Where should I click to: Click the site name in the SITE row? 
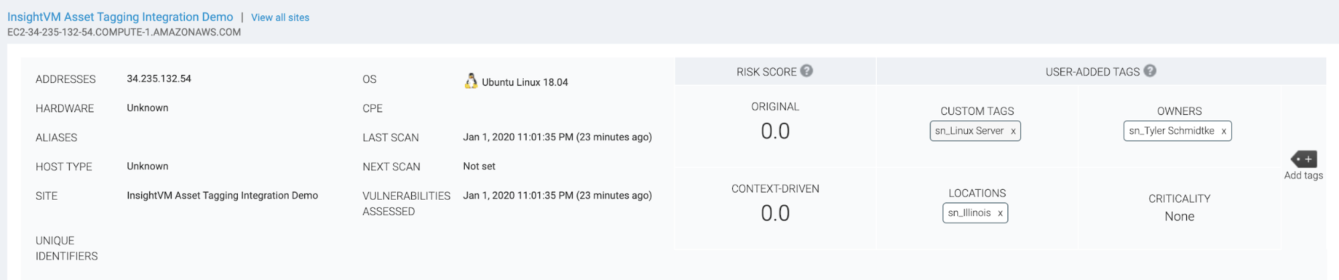click(x=222, y=196)
